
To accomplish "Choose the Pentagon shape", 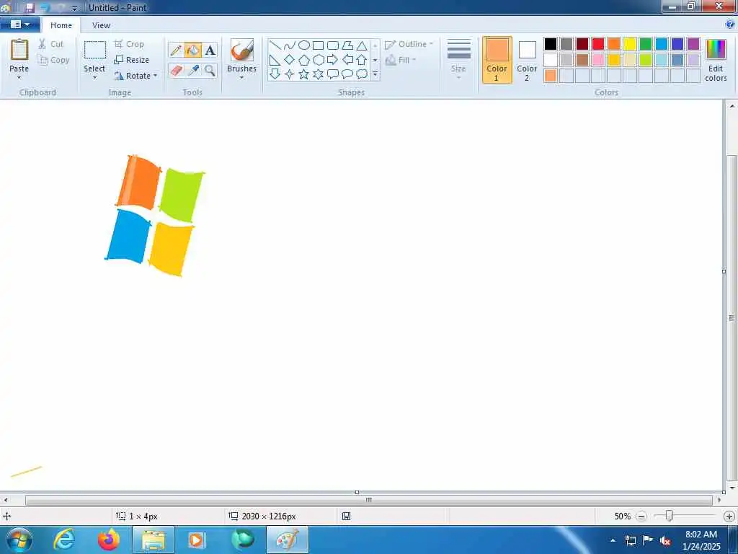I will pyautogui.click(x=304, y=60).
